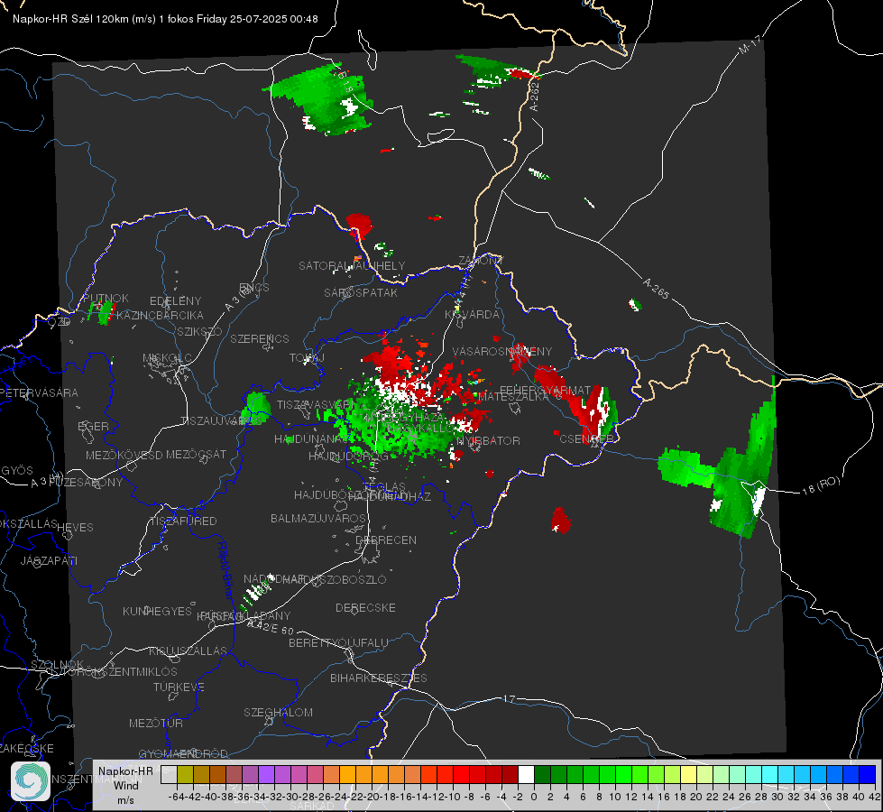Click the PUTNOK city label

(106, 298)
